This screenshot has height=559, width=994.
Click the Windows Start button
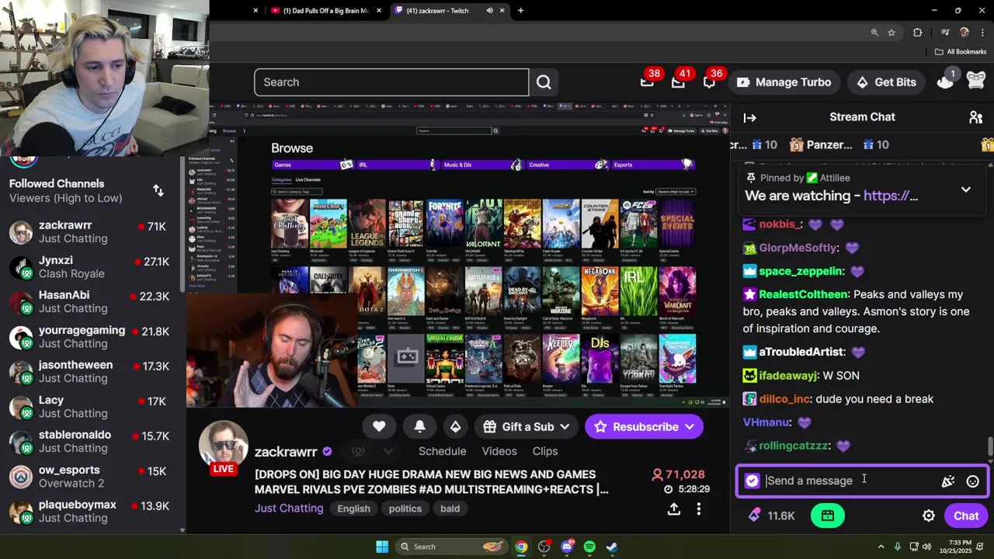coord(382,547)
